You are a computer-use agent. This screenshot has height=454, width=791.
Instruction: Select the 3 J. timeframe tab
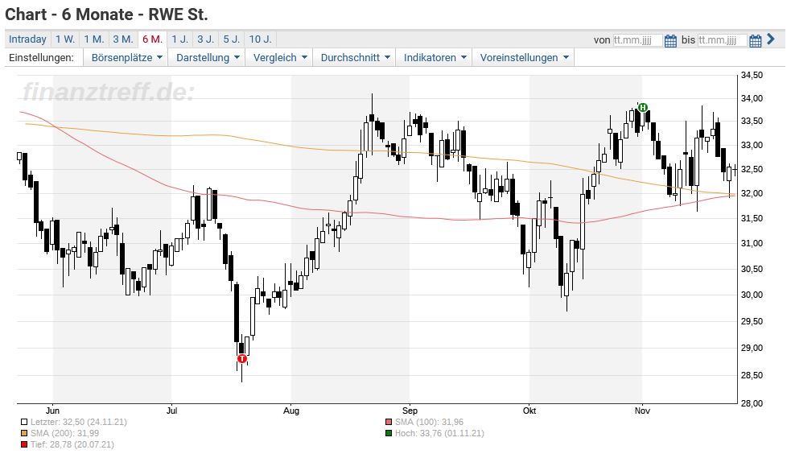(205, 39)
